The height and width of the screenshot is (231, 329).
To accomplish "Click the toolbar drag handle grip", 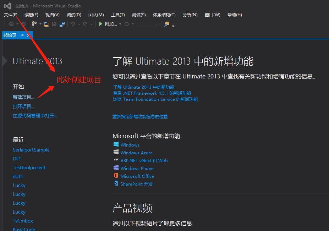I will pos(5,24).
